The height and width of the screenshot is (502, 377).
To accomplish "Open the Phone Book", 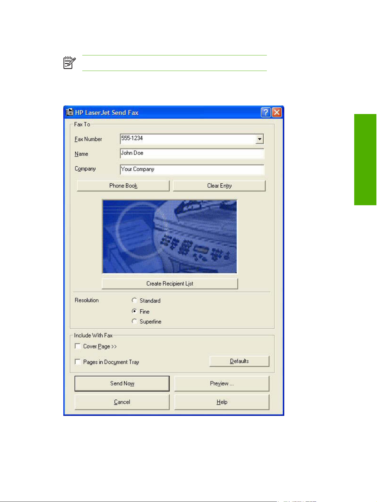I will pos(123,186).
